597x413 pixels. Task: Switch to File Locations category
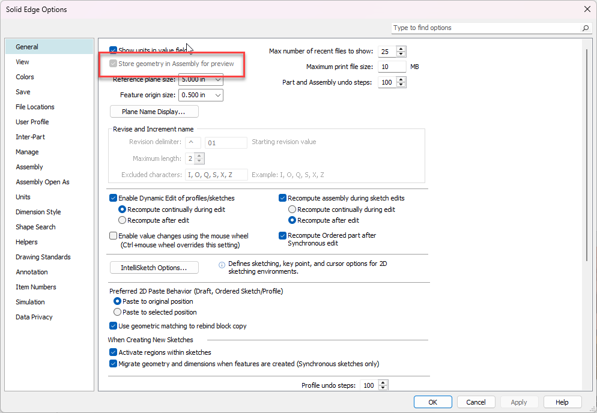tap(49, 107)
